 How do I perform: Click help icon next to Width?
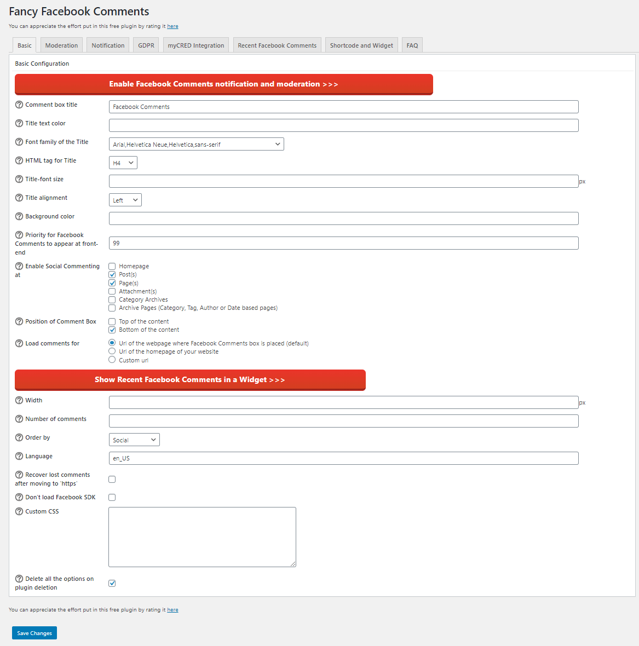[x=19, y=400]
